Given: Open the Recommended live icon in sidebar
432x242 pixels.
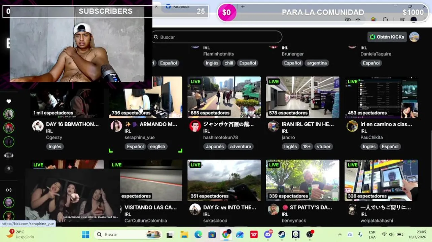Looking at the screenshot, I should pyautogui.click(x=9, y=190).
